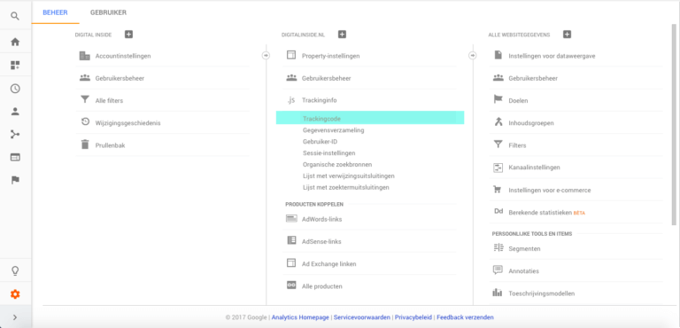Select the Beheer tab
Viewport: 680px width, 328px height.
point(55,12)
